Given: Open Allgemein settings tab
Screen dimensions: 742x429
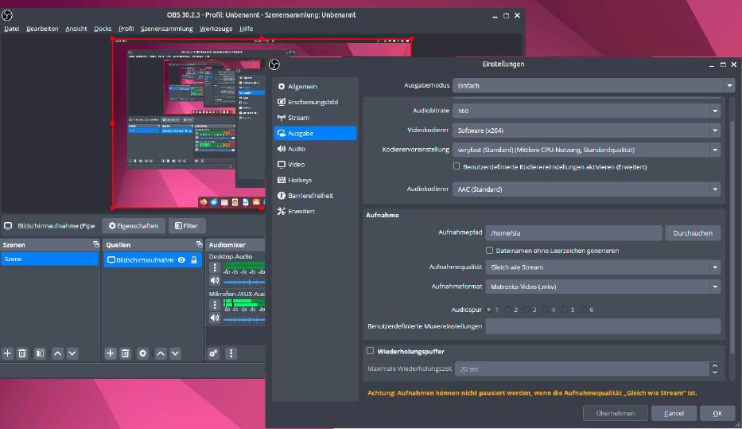Looking at the screenshot, I should 315,87.
